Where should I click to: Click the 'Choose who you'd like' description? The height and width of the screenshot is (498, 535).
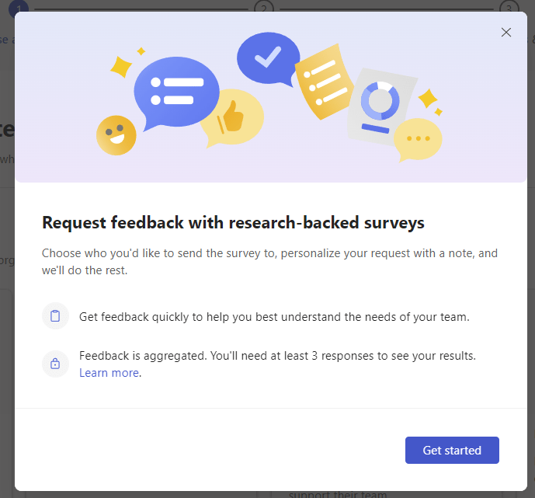click(x=269, y=260)
